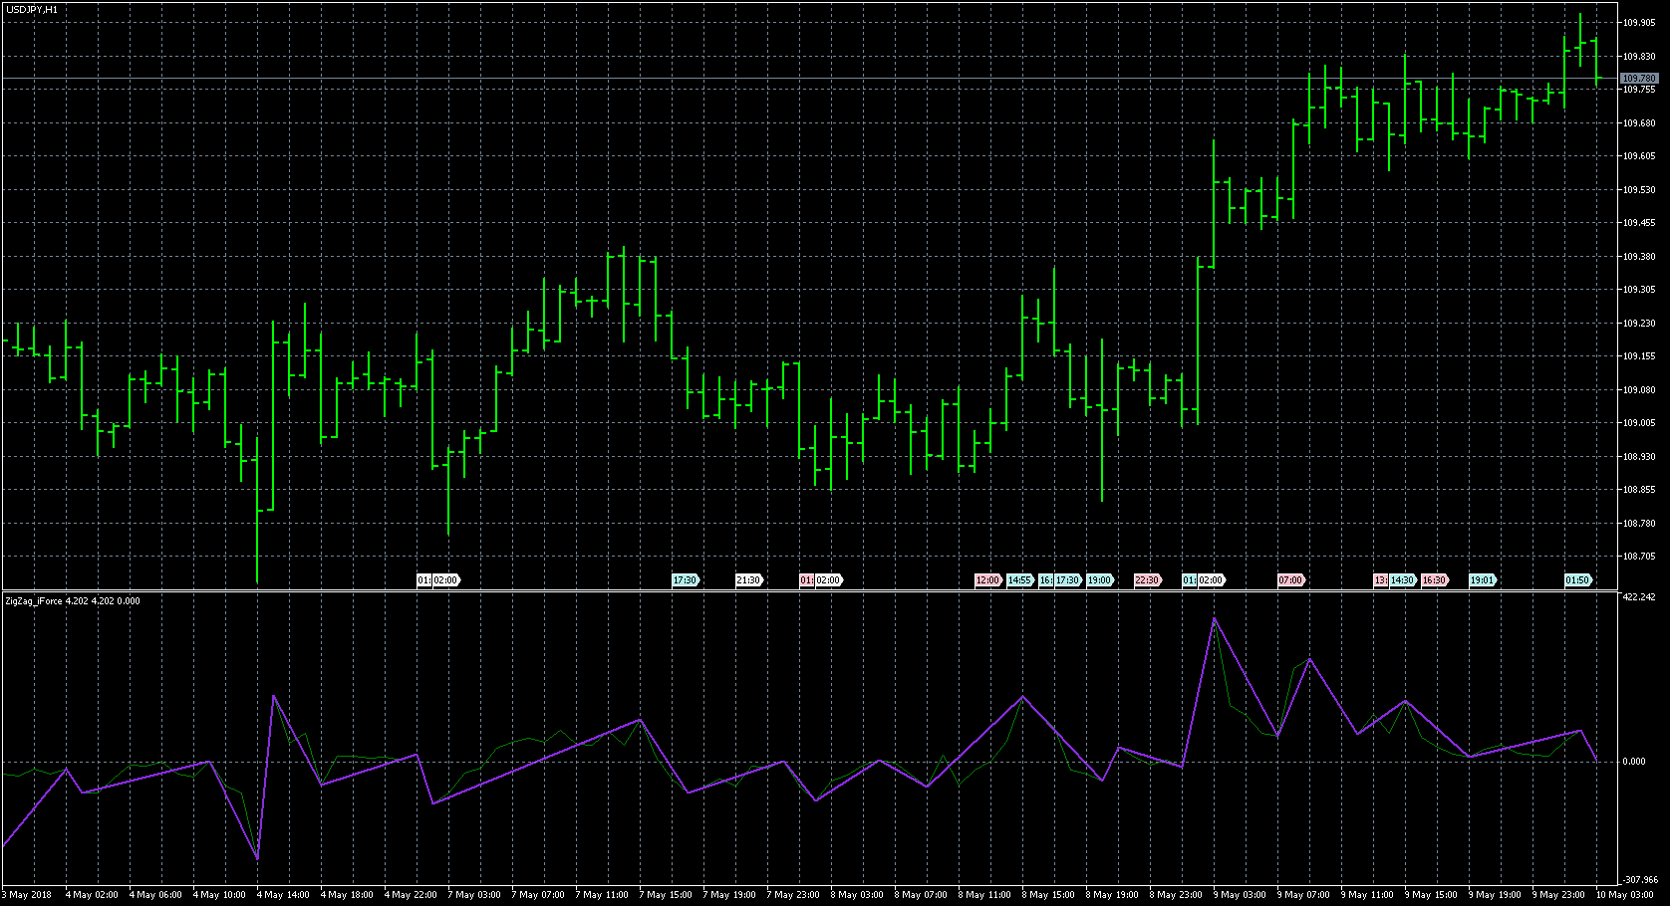
Task: Click the 108.705 level on price scale
Action: [x=1639, y=557]
